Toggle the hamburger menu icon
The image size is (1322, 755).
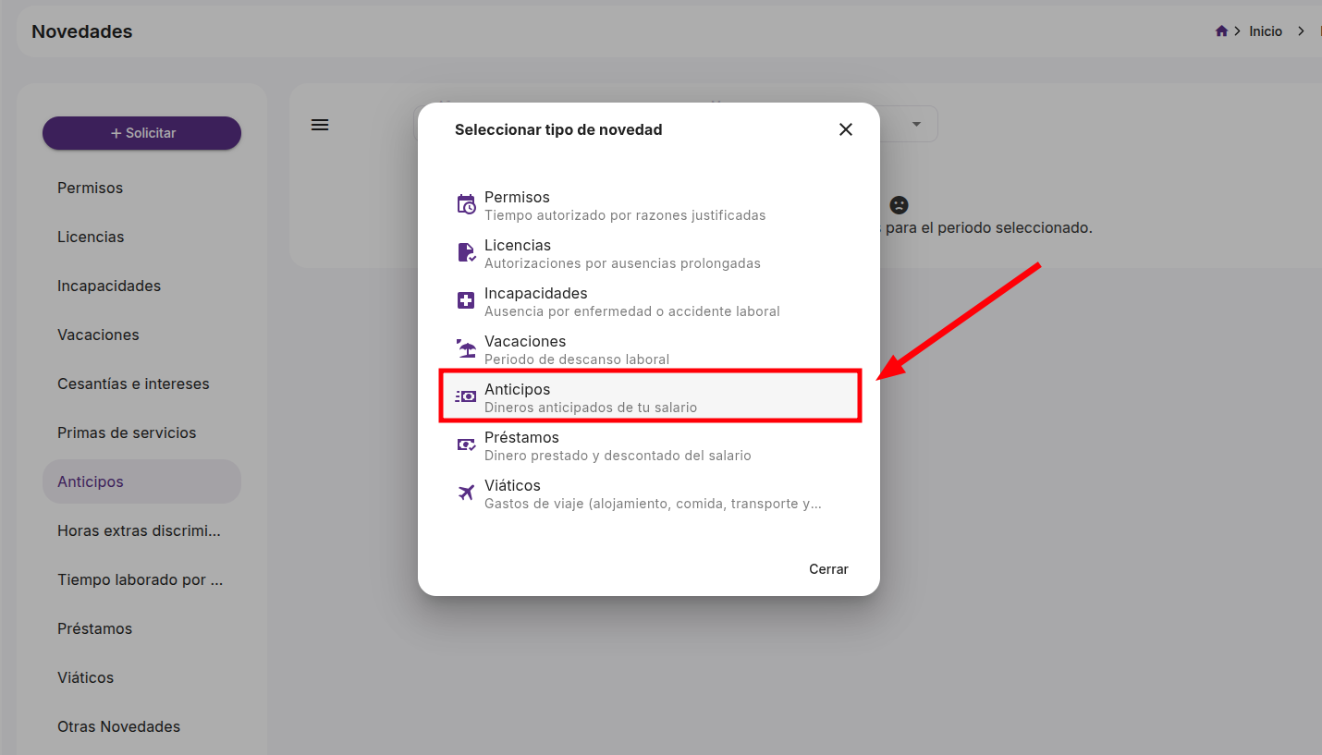click(320, 125)
